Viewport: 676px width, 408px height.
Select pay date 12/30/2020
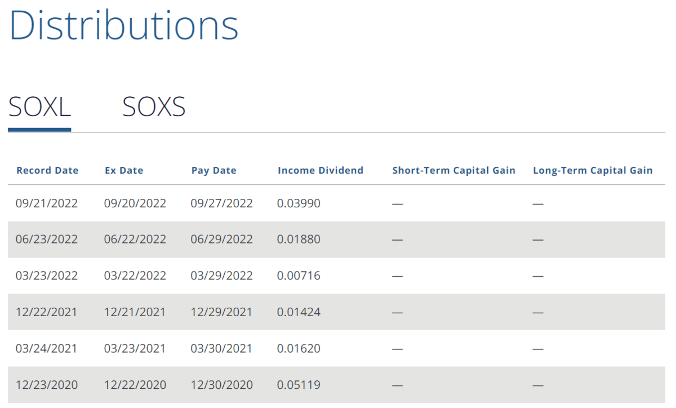222,385
